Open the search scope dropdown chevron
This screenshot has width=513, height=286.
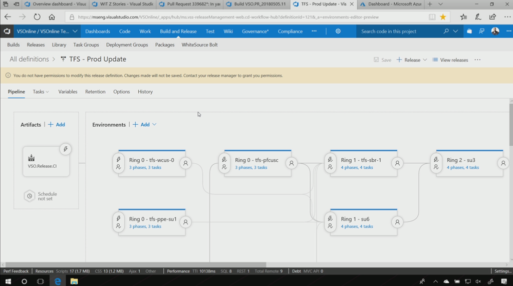pos(455,31)
